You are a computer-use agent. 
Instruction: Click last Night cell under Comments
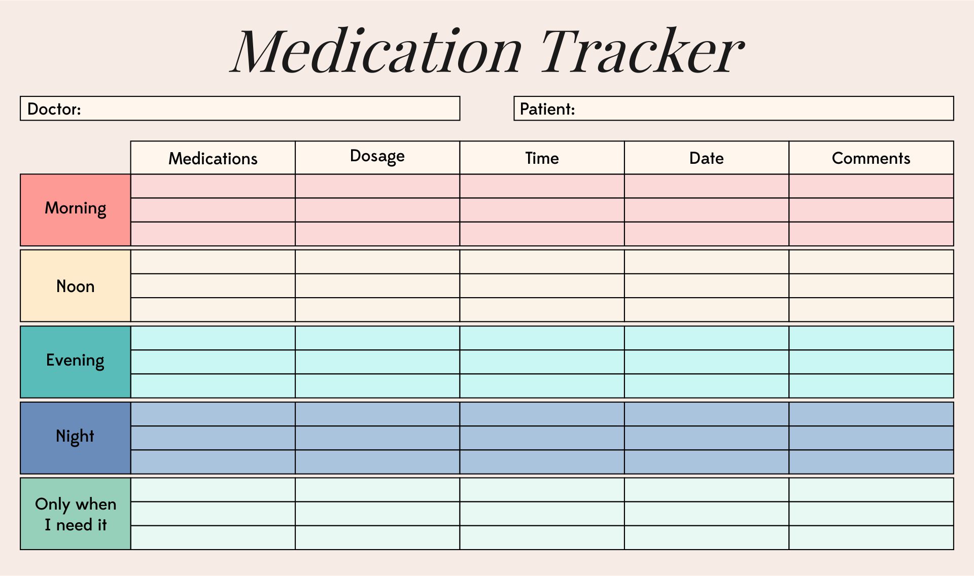point(872,462)
